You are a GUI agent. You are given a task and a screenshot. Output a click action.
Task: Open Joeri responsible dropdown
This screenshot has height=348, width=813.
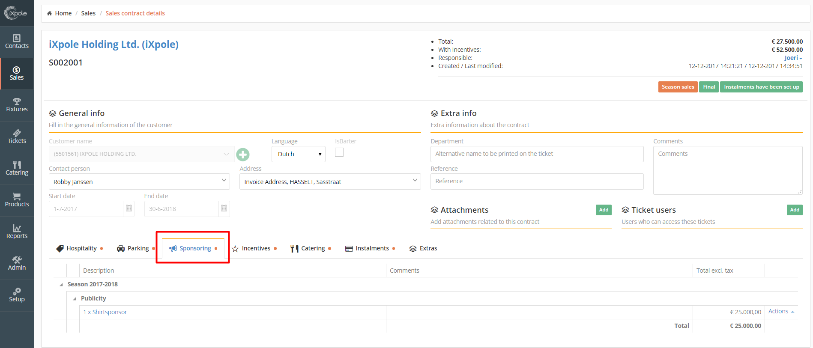tap(793, 58)
